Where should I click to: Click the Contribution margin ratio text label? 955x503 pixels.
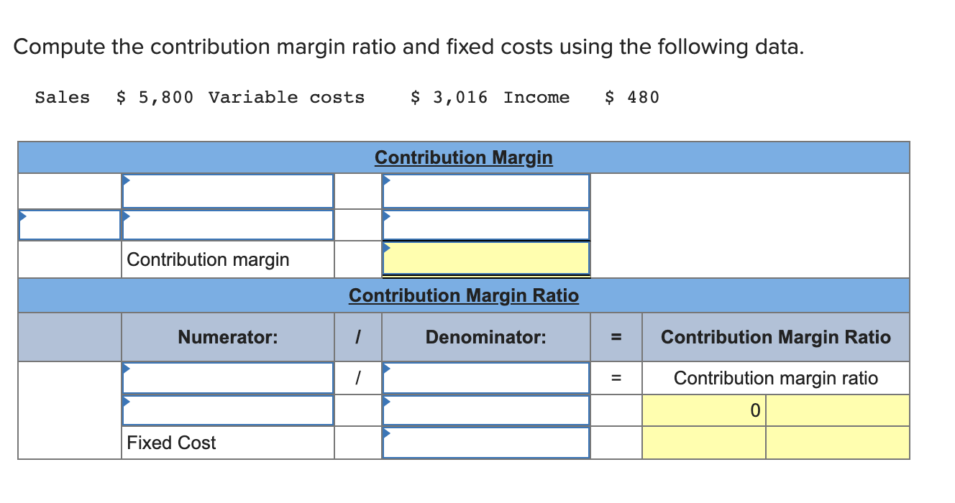(x=774, y=377)
